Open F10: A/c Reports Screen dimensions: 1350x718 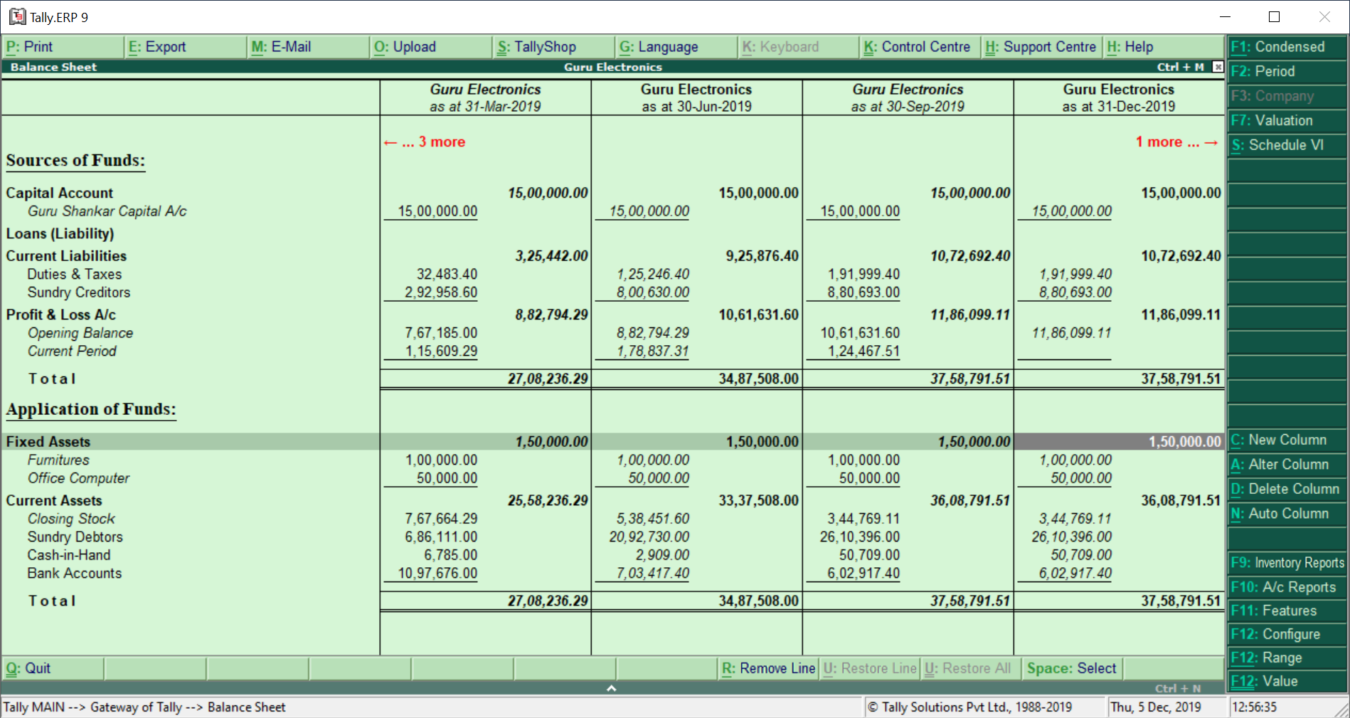(1285, 586)
